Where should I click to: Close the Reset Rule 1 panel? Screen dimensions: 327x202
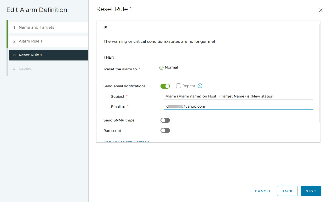point(321,10)
